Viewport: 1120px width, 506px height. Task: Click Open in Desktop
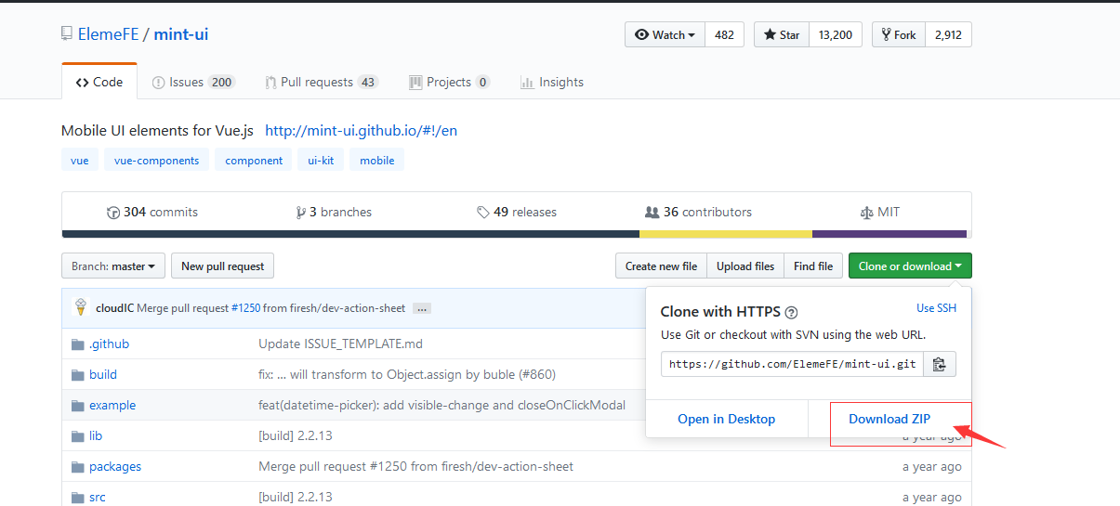point(726,419)
